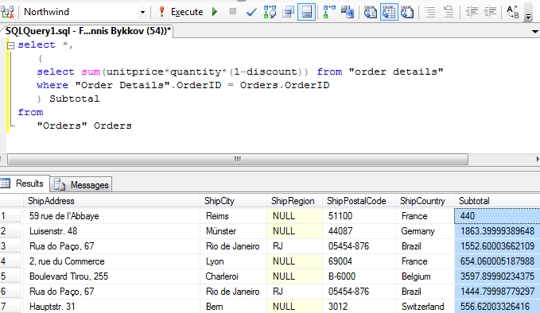Click the Execute query button

pos(181,12)
